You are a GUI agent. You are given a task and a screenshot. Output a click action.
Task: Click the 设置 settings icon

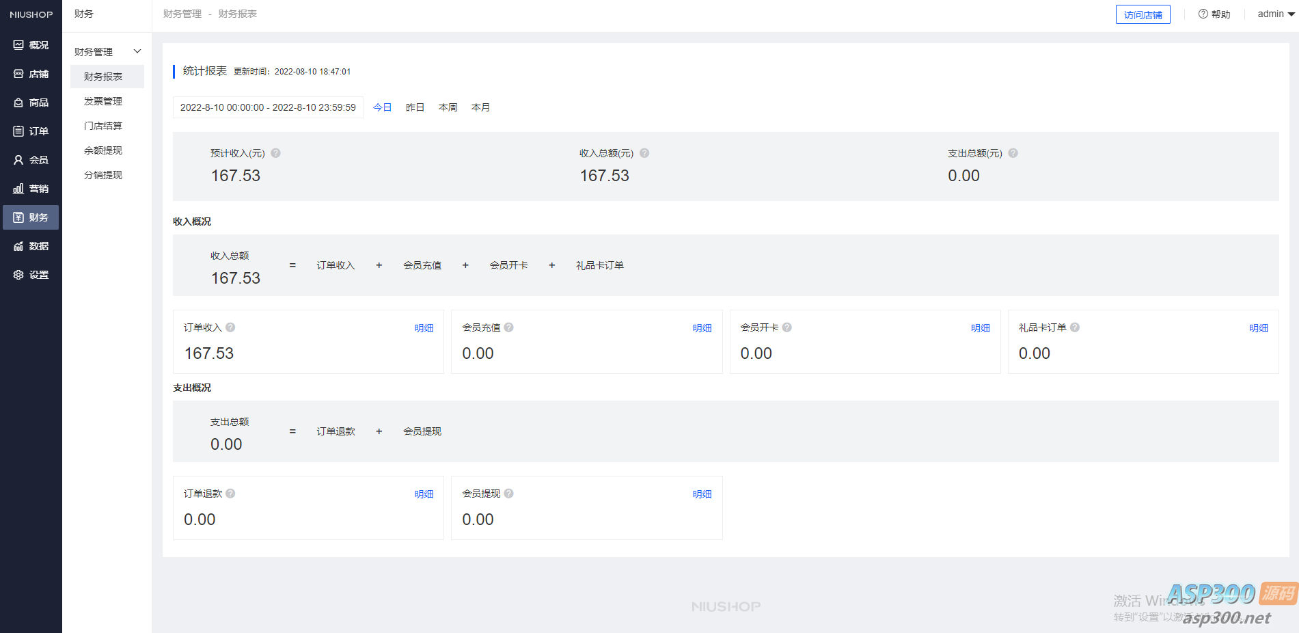coord(31,274)
